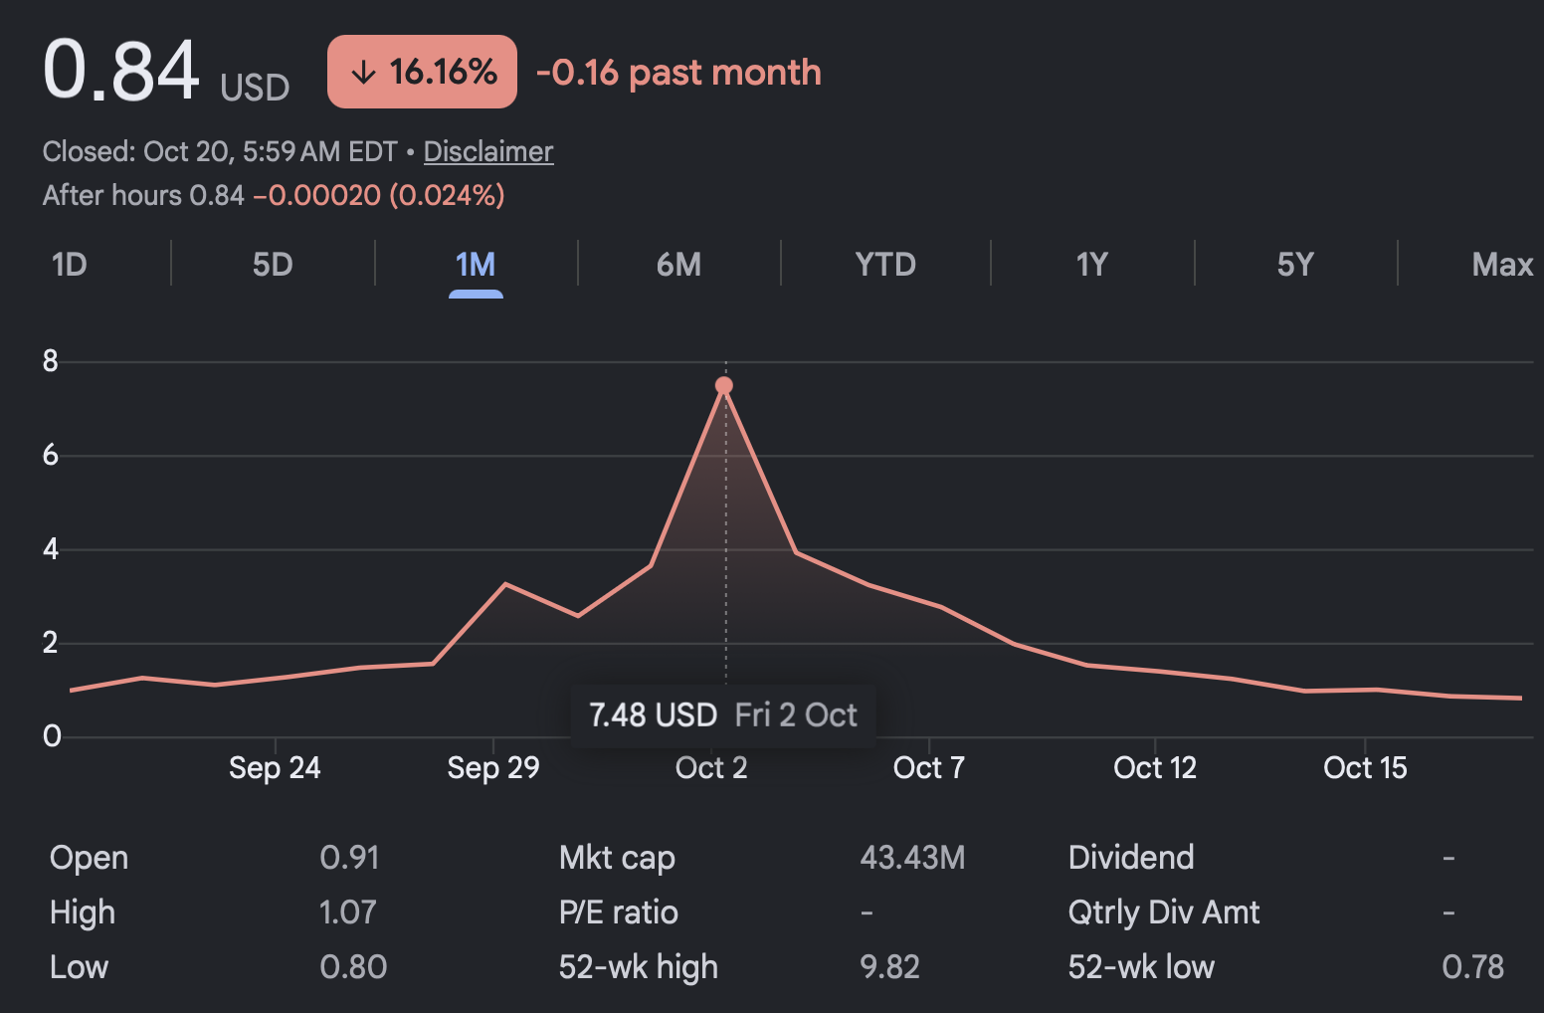This screenshot has height=1013, width=1544.
Task: Click the Open price value 0.91
Action: [x=349, y=857]
